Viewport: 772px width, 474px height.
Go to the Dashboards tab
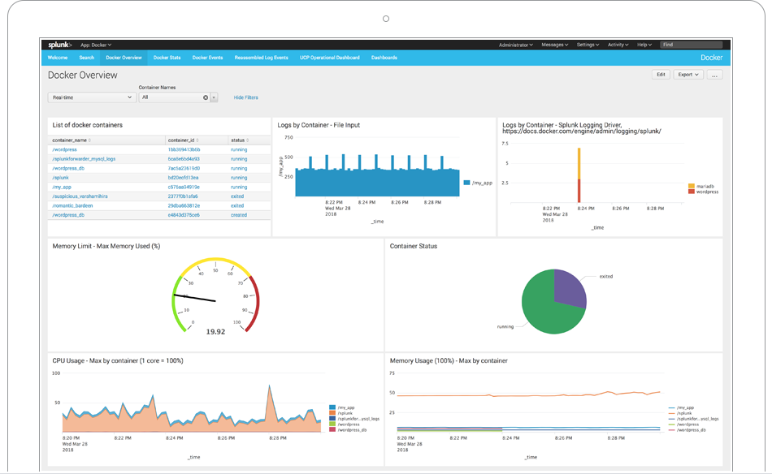[384, 58]
